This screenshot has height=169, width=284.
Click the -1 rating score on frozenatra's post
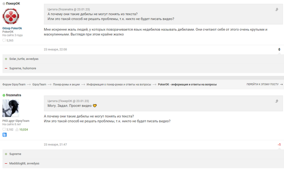(279, 145)
